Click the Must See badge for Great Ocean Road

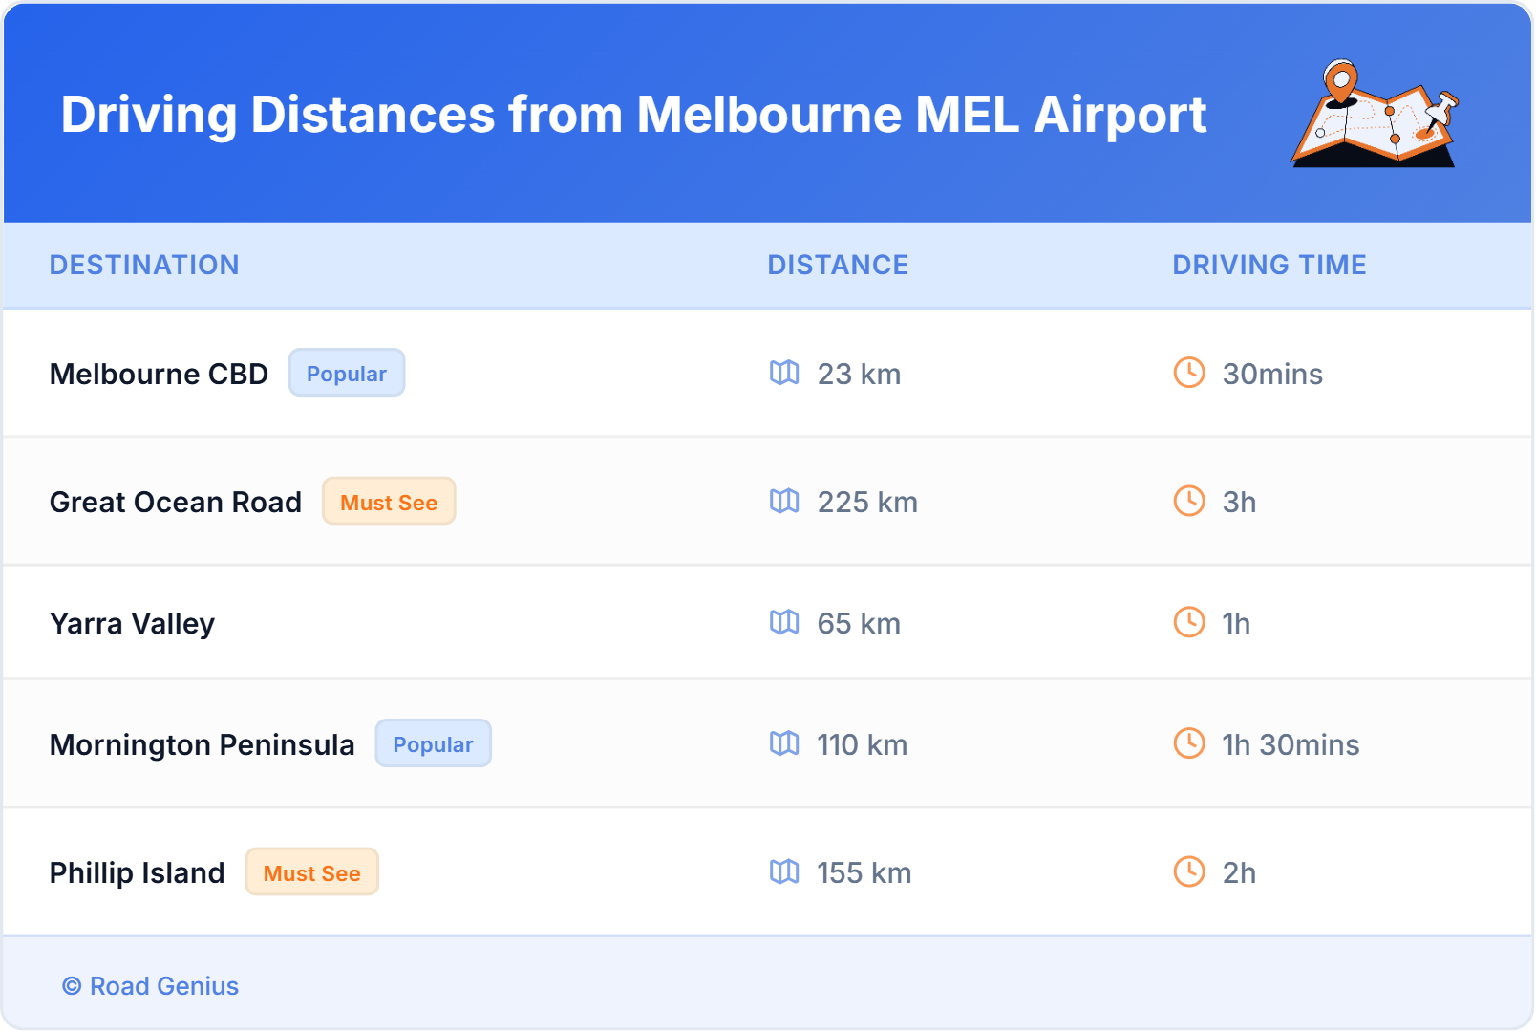[x=389, y=502]
